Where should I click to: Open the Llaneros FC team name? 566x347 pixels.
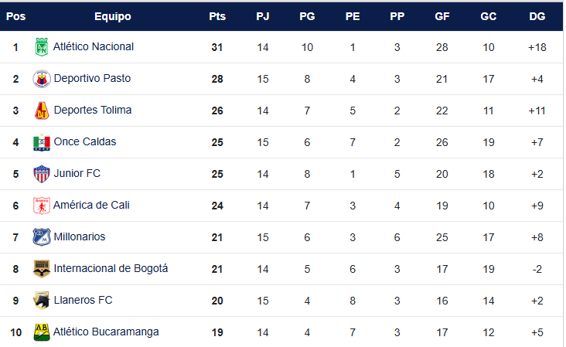[82, 301]
